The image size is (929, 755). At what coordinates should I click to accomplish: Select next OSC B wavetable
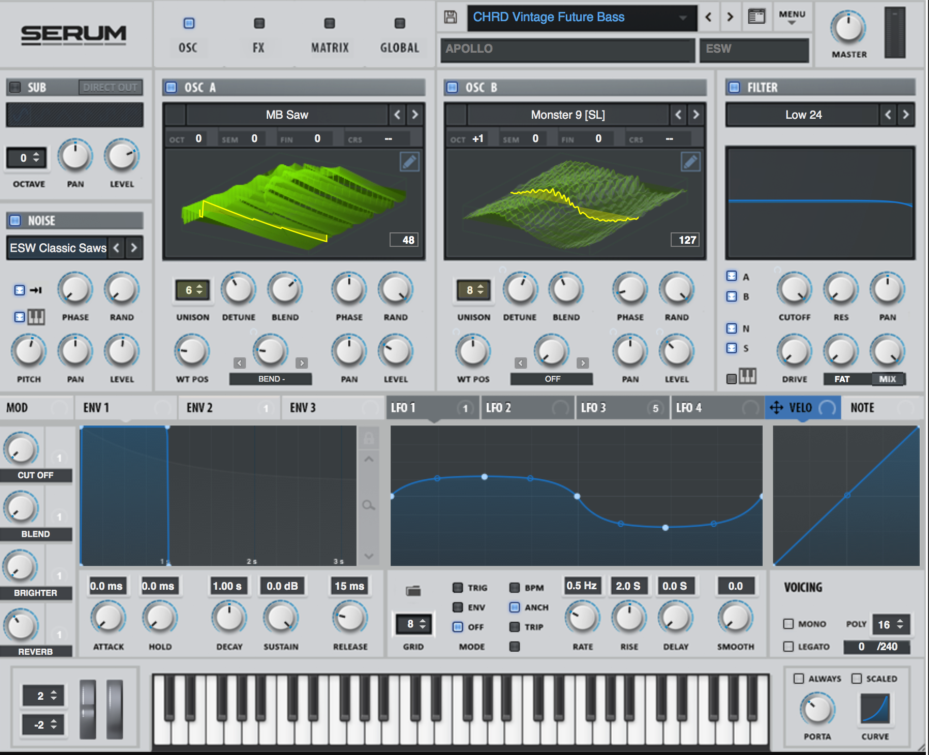point(695,115)
